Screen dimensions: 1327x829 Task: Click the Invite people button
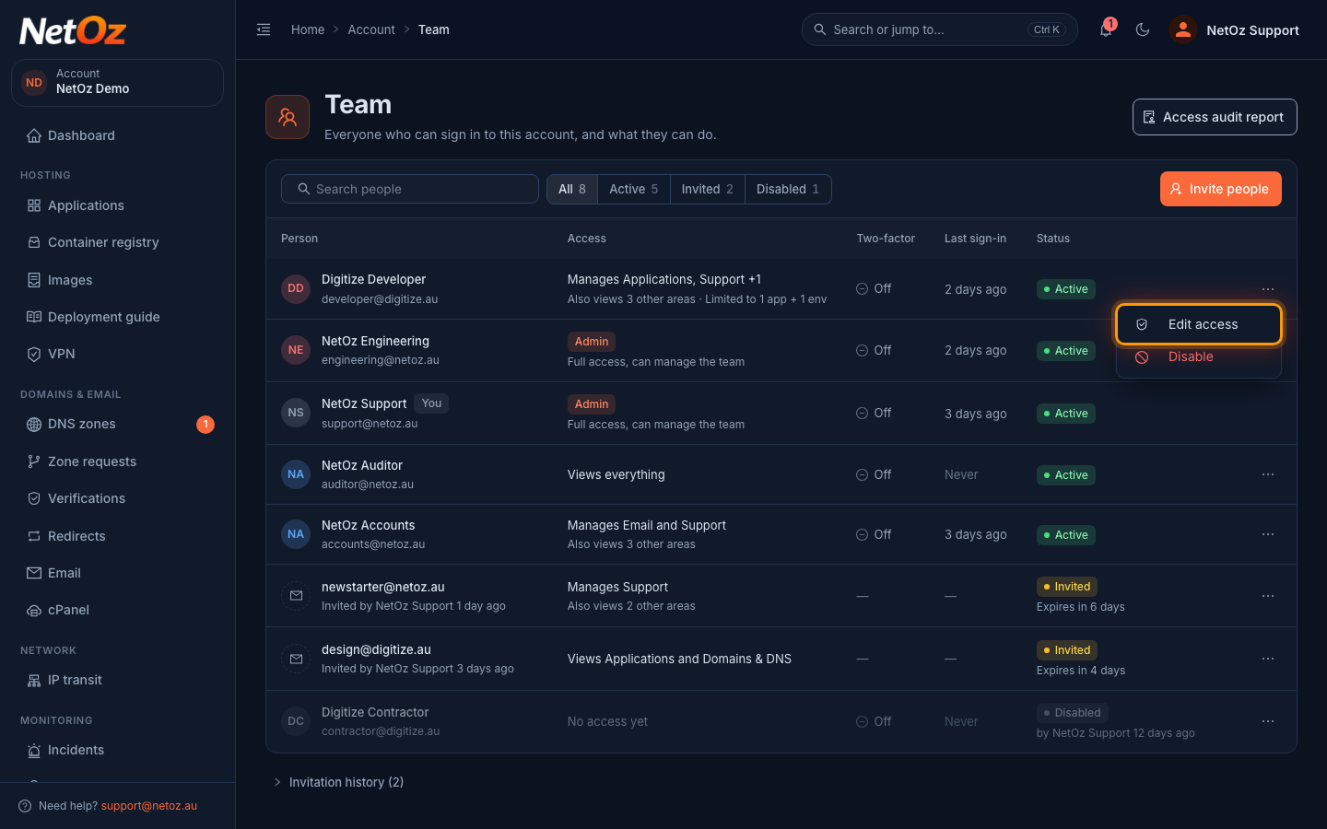pos(1221,189)
